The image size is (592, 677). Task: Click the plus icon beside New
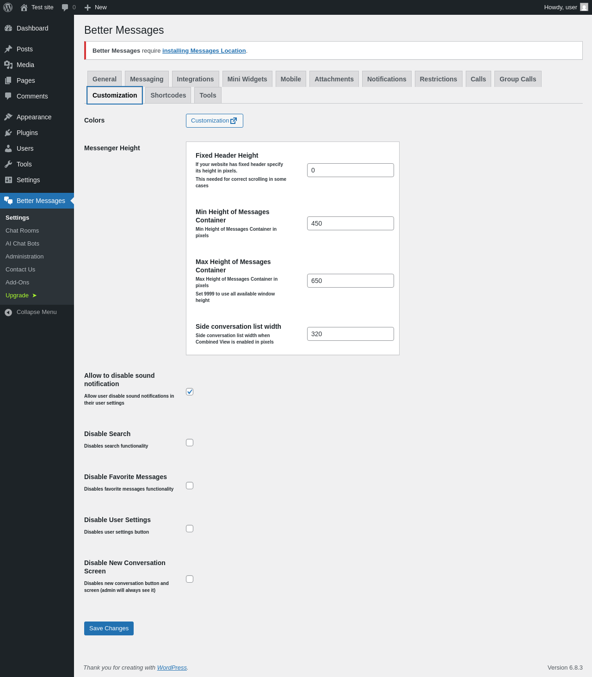coord(87,7)
